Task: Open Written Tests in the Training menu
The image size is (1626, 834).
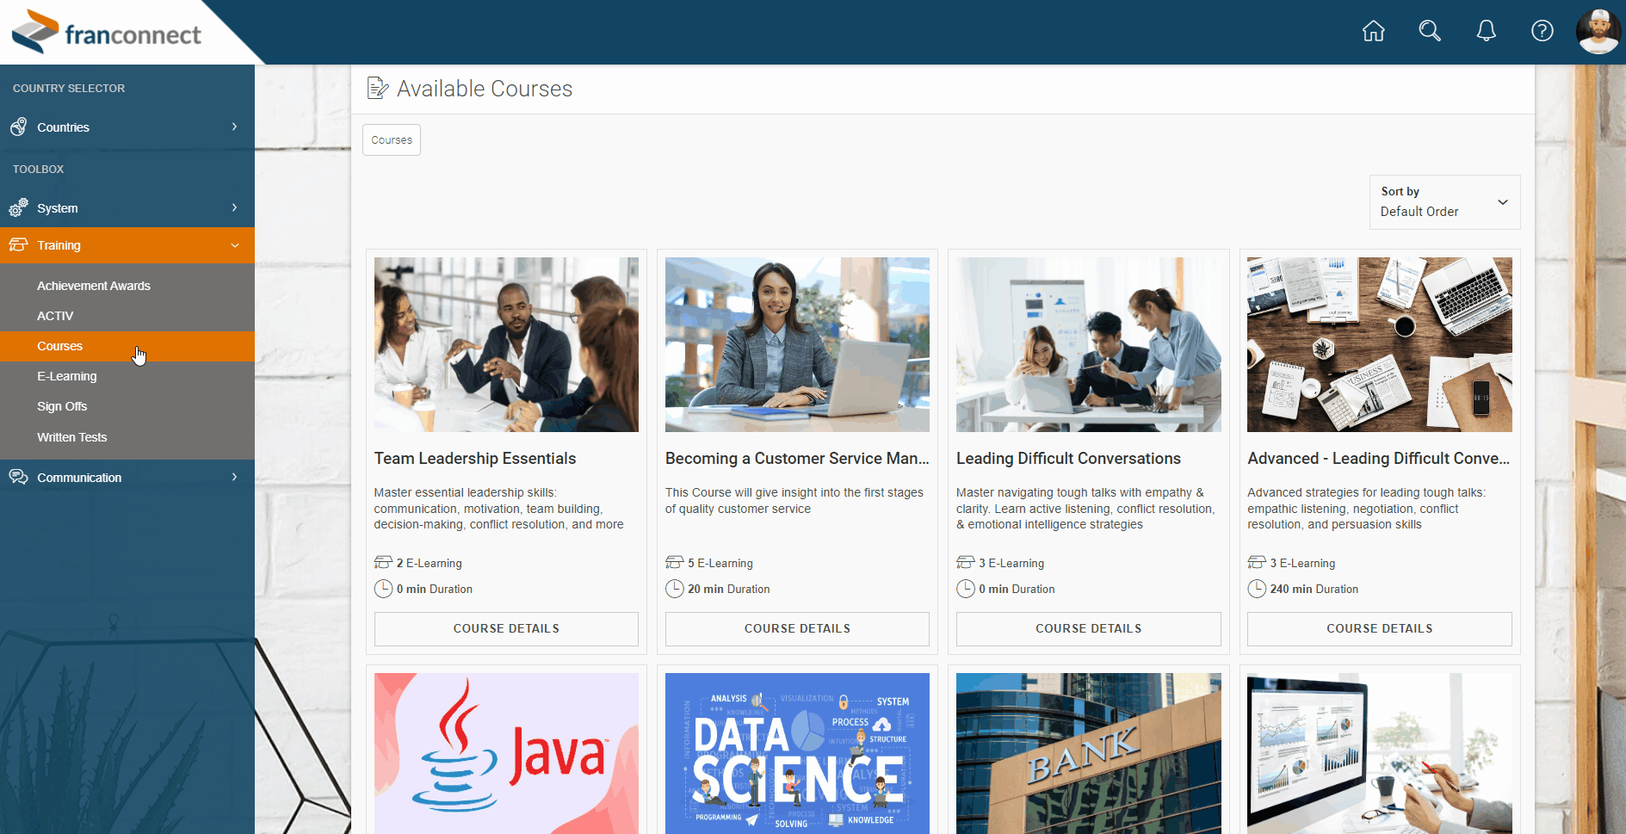Action: point(71,436)
